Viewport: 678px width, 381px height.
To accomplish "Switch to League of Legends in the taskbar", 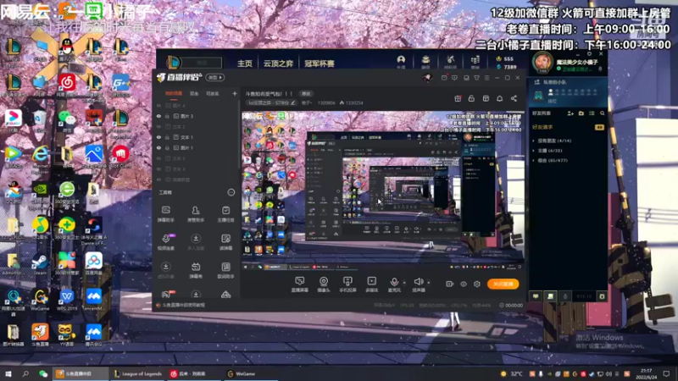I will pyautogui.click(x=138, y=373).
